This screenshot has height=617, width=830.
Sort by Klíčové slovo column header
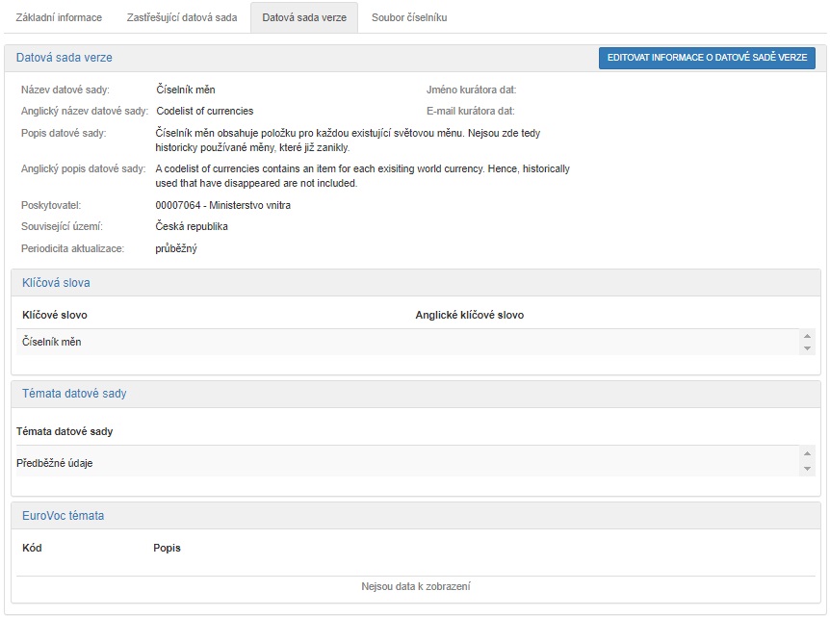click(x=62, y=315)
